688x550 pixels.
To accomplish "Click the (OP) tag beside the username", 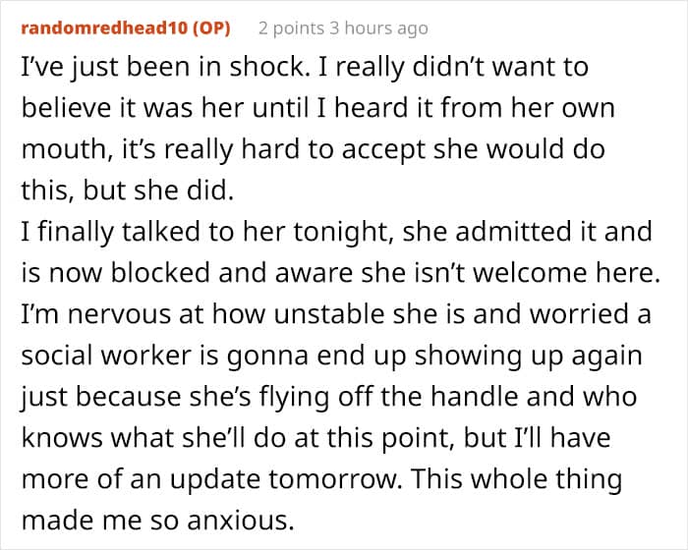I will pyautogui.click(x=210, y=27).
